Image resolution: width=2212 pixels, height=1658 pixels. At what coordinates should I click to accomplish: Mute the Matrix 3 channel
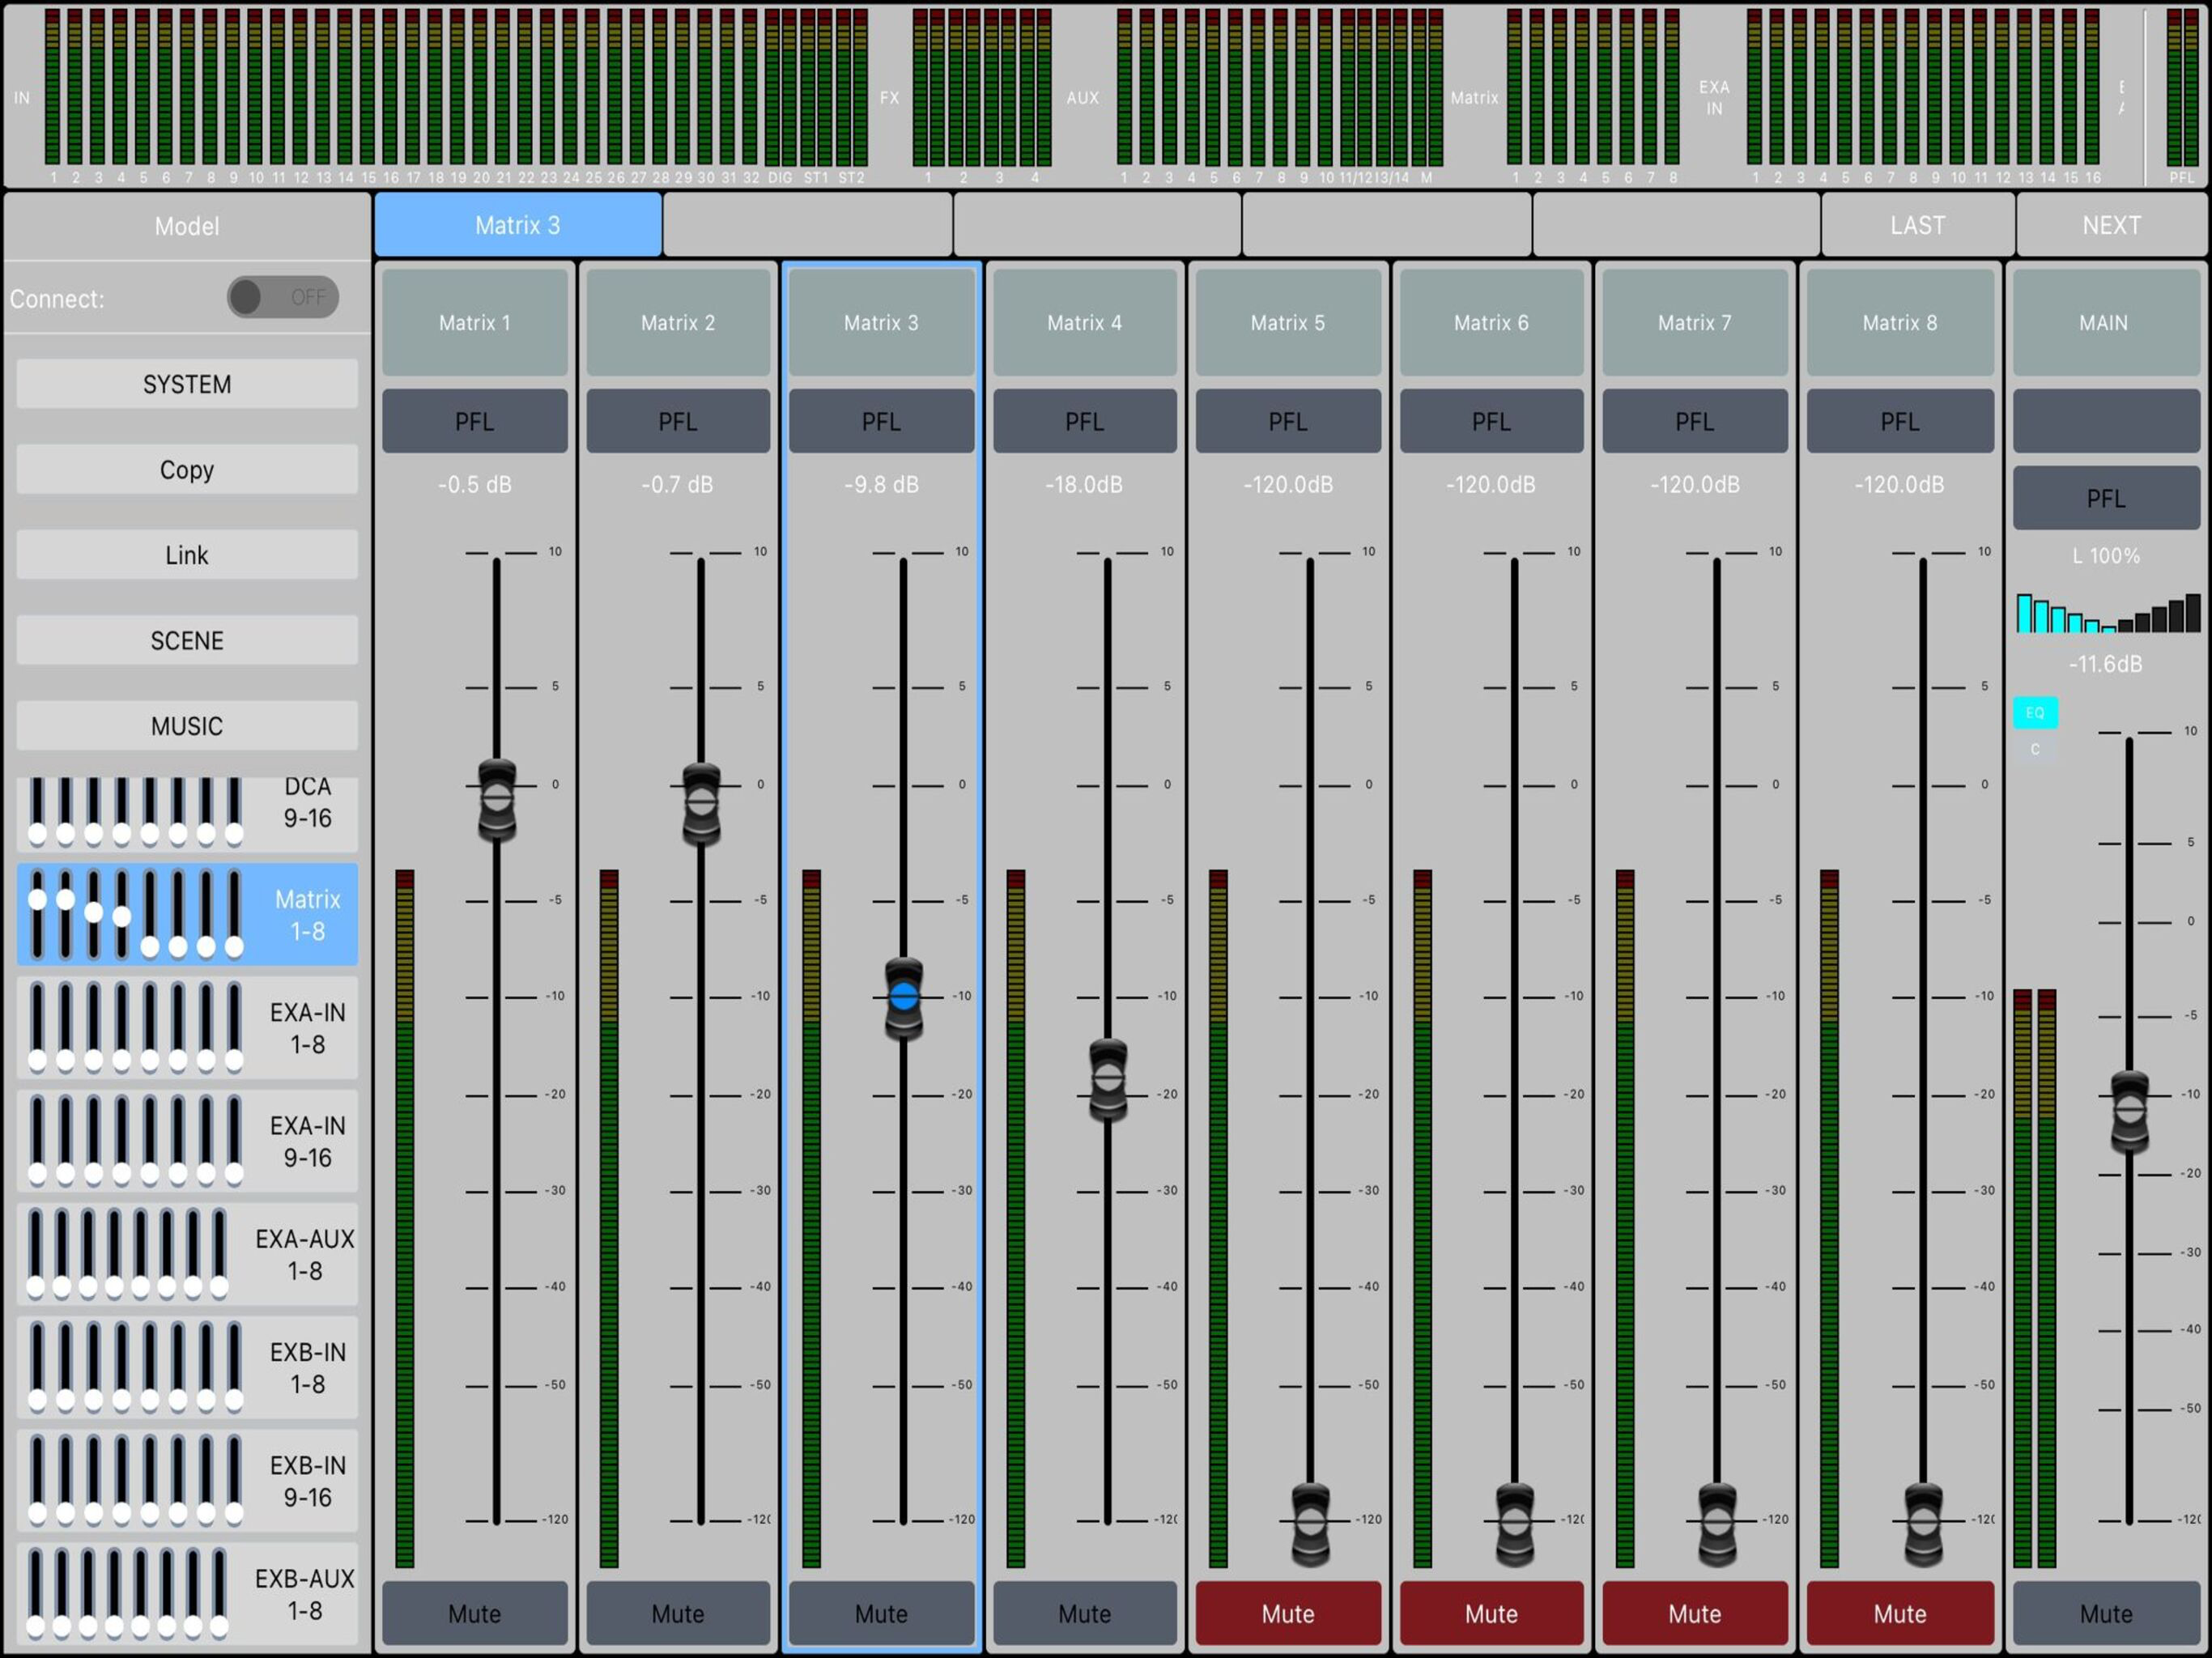pyautogui.click(x=881, y=1613)
